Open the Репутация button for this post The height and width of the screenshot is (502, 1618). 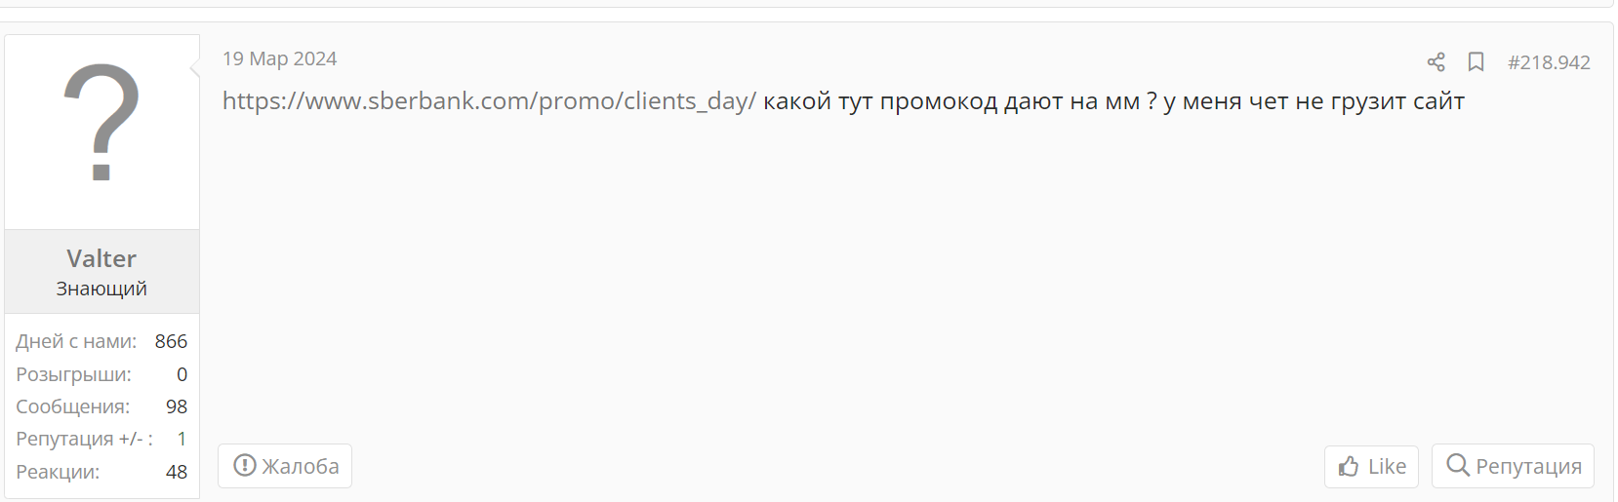pyautogui.click(x=1513, y=466)
